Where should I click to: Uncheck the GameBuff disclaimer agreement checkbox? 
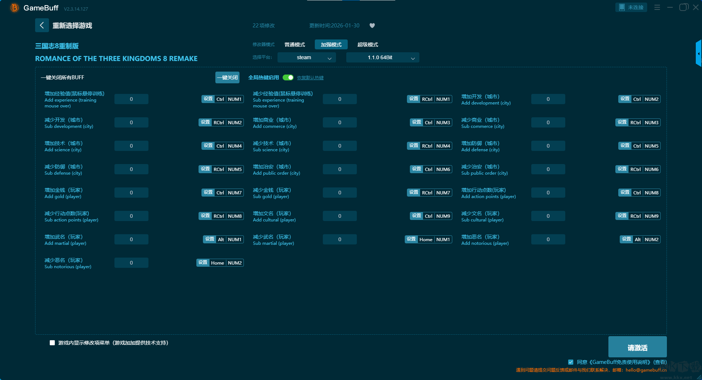tap(571, 362)
